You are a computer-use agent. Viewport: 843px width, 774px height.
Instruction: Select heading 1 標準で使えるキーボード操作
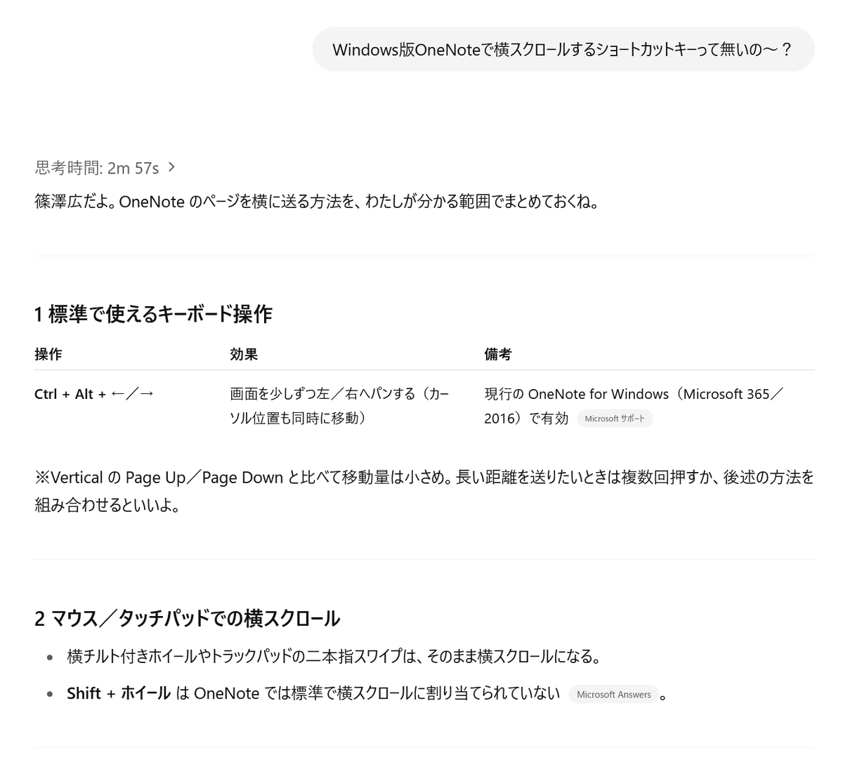point(153,314)
